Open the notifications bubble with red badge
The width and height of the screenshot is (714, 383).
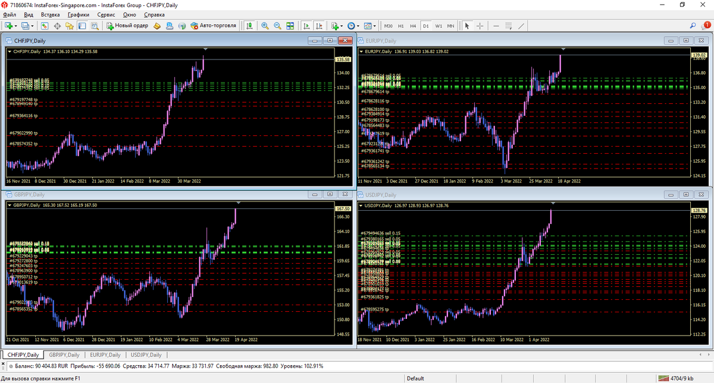pos(706,25)
